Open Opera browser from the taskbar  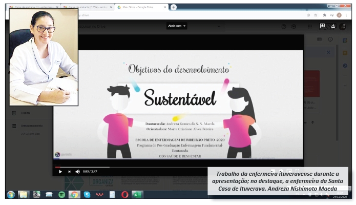(x=124, y=195)
